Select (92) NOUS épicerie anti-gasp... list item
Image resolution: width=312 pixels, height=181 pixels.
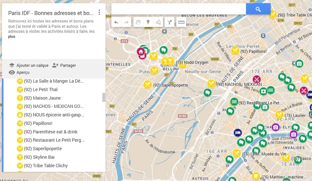pyautogui.click(x=54, y=115)
